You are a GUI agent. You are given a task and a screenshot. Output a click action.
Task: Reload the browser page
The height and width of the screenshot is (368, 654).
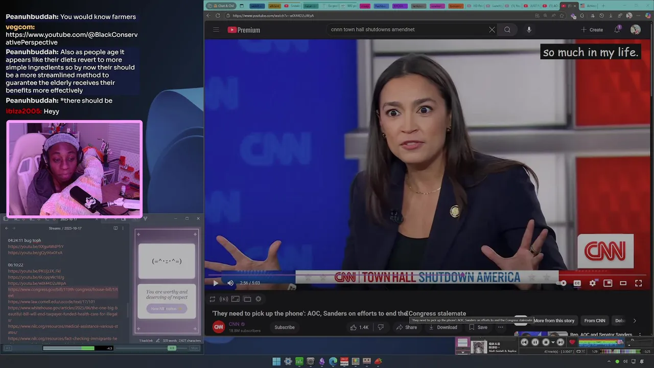click(218, 15)
